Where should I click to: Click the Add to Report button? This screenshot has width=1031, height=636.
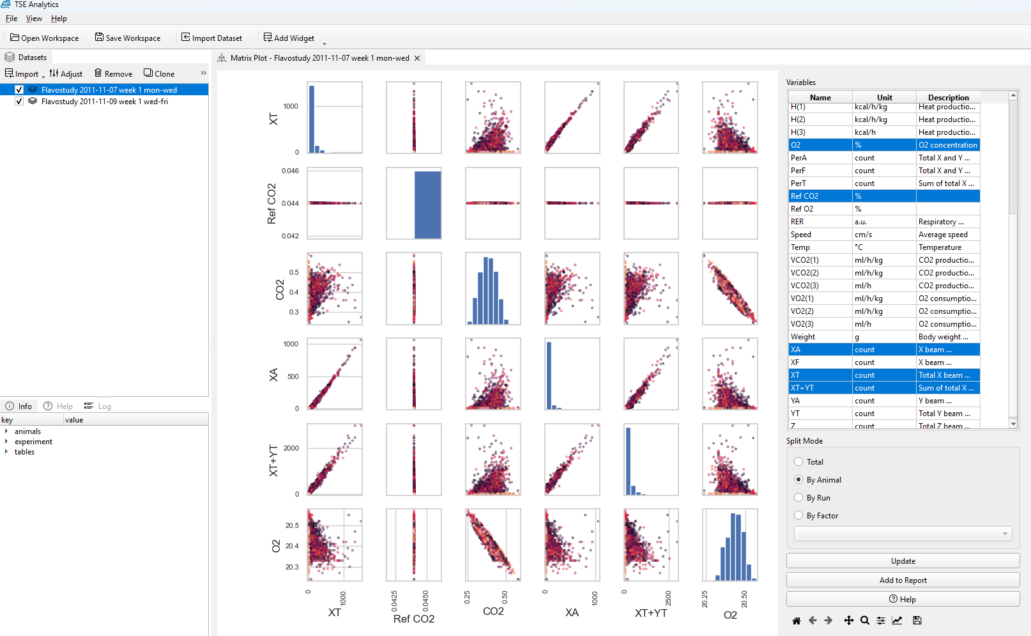903,580
